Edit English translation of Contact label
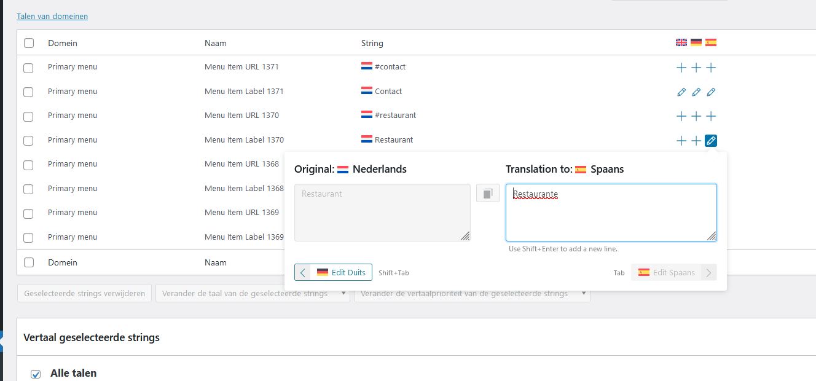The image size is (816, 381). [x=681, y=92]
